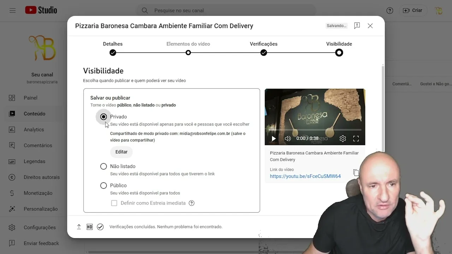
Task: Click the Criar create button
Action: [413, 11]
